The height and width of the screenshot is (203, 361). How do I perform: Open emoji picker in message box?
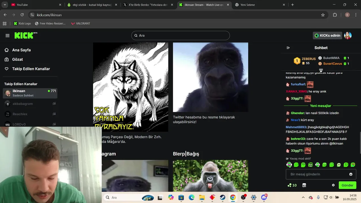(351, 174)
